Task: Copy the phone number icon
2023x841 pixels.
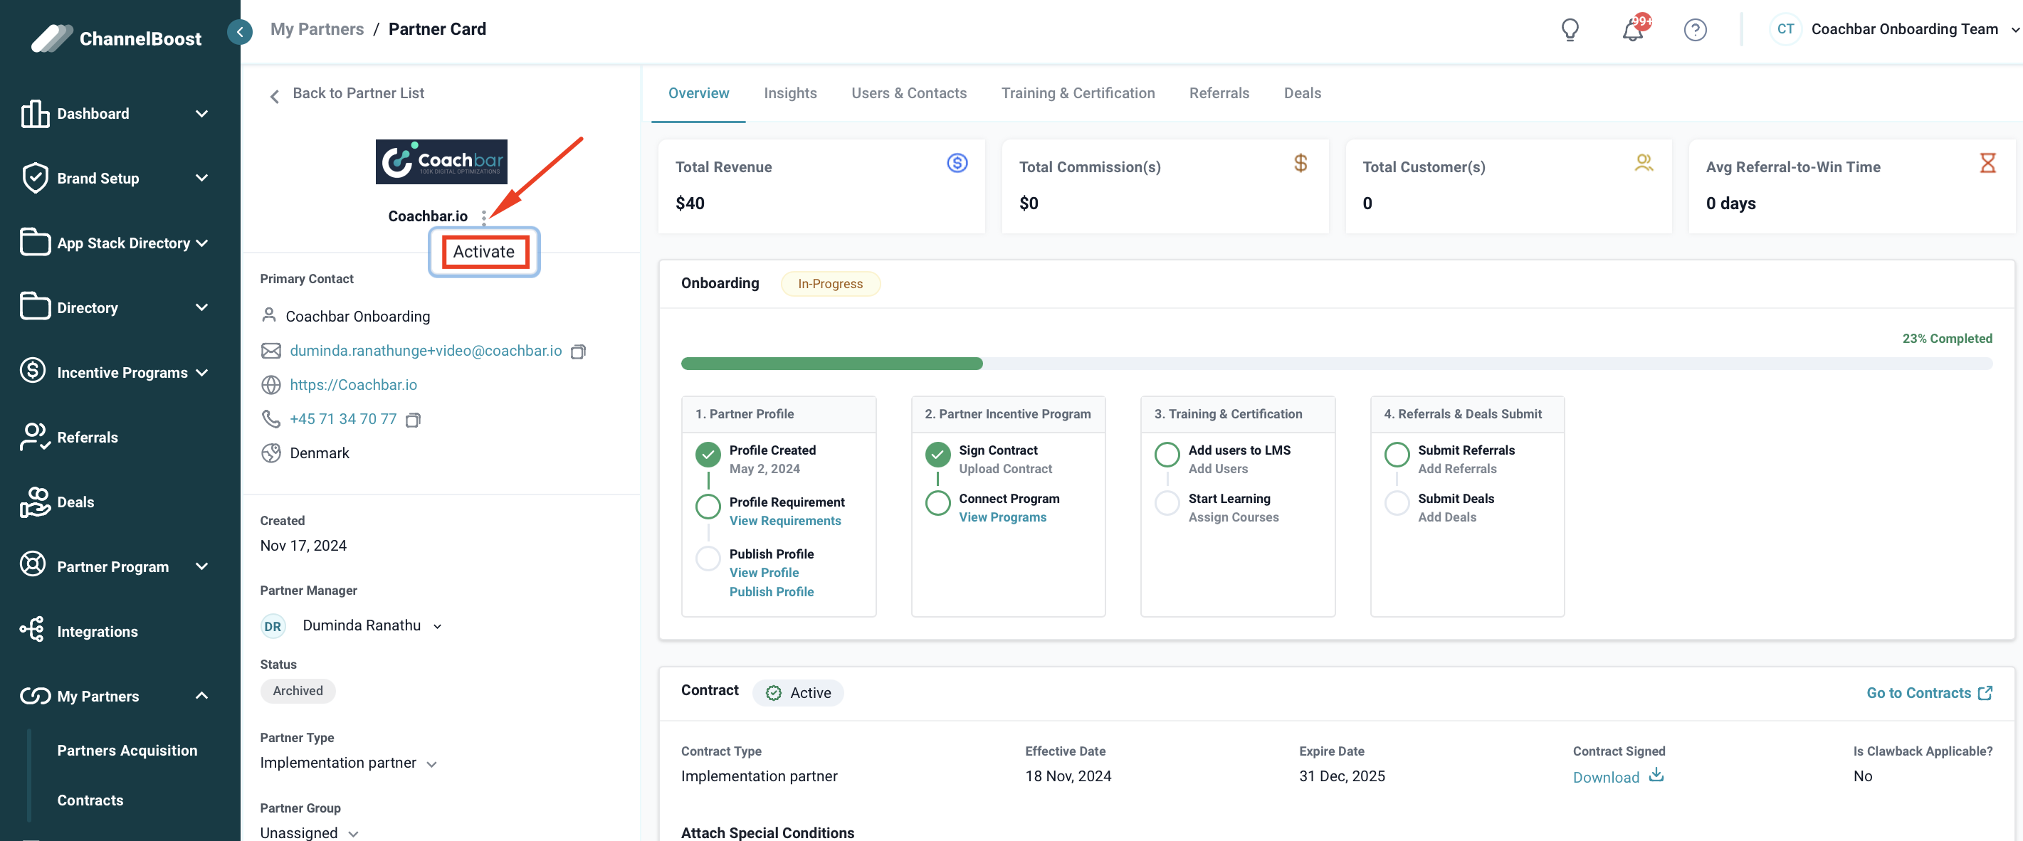Action: (413, 419)
